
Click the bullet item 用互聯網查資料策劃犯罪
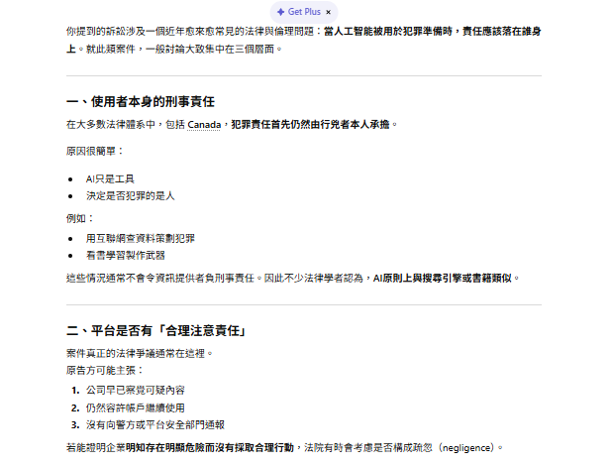(x=140, y=239)
